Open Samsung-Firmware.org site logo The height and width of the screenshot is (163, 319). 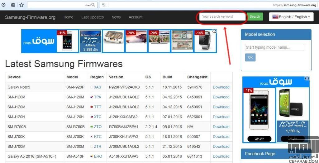(x=30, y=17)
